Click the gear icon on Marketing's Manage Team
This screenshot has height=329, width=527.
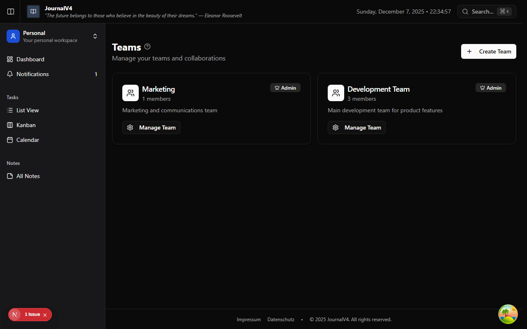pyautogui.click(x=130, y=127)
